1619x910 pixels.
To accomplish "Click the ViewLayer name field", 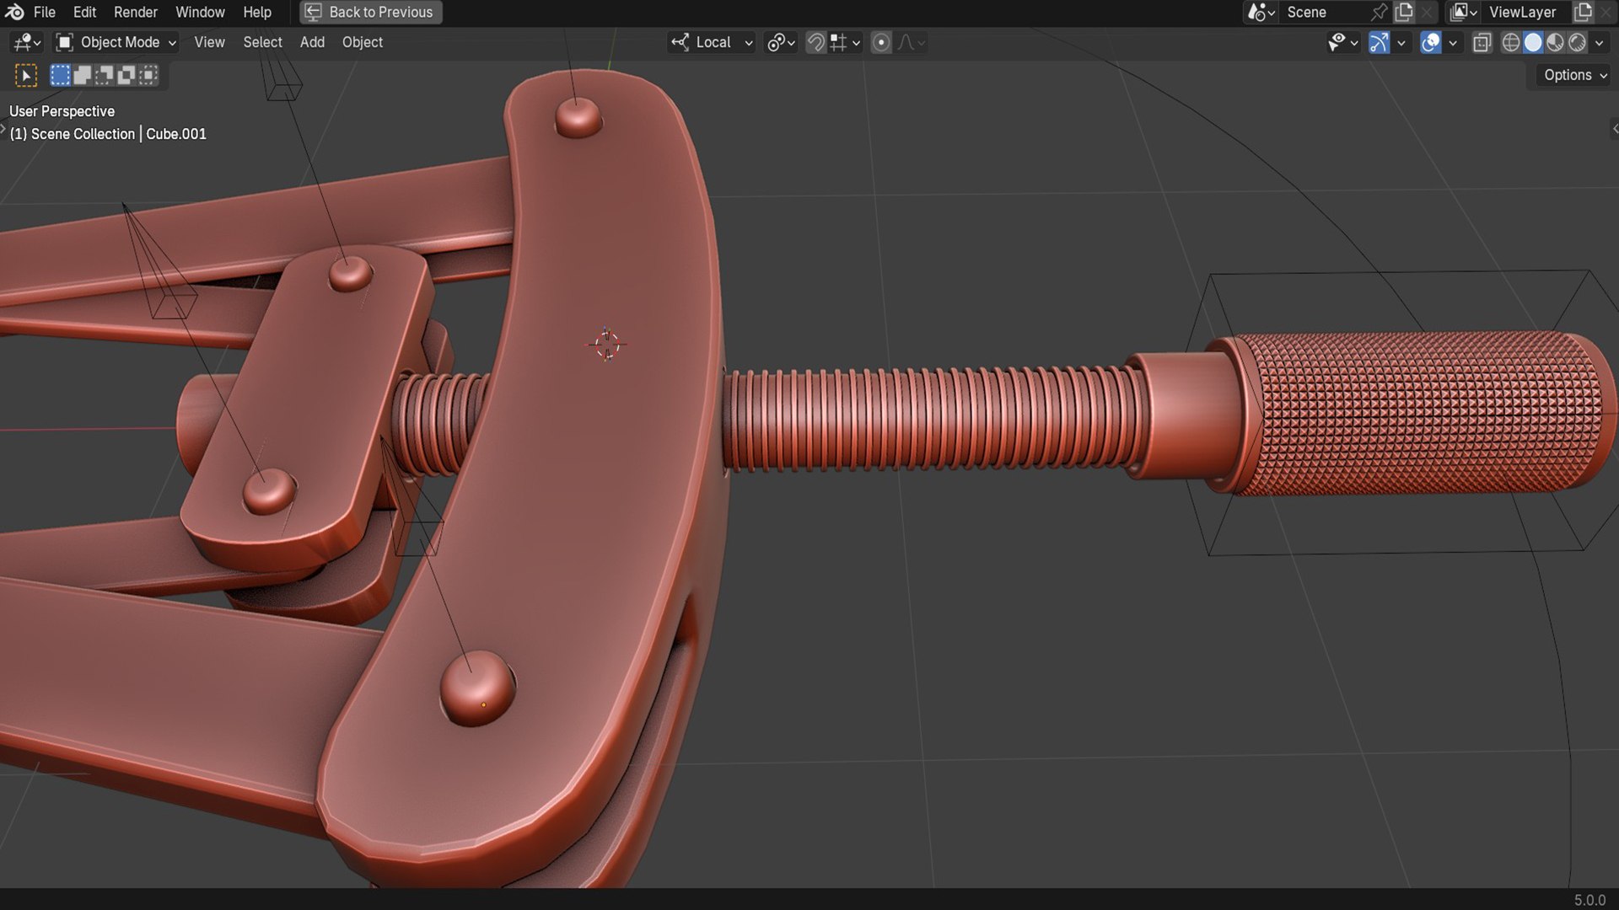I will 1526,12.
